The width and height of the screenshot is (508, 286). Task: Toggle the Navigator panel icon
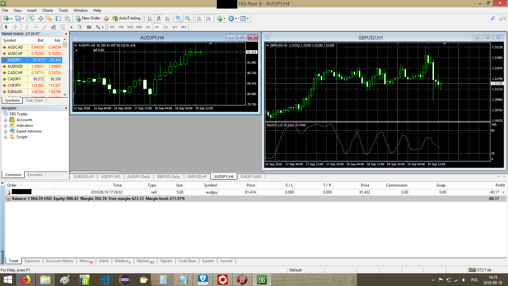pos(50,18)
